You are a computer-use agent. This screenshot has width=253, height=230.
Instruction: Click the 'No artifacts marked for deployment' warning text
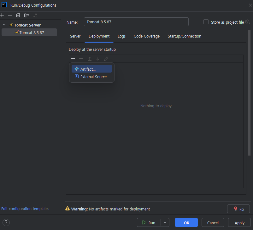click(119, 209)
